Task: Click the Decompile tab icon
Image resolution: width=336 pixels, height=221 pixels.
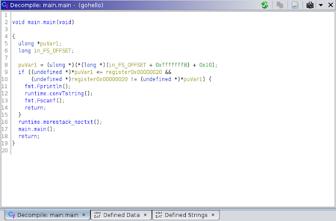Action: 12,215
